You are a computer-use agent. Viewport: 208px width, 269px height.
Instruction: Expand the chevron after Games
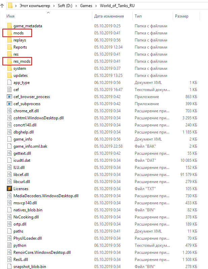[96, 6]
